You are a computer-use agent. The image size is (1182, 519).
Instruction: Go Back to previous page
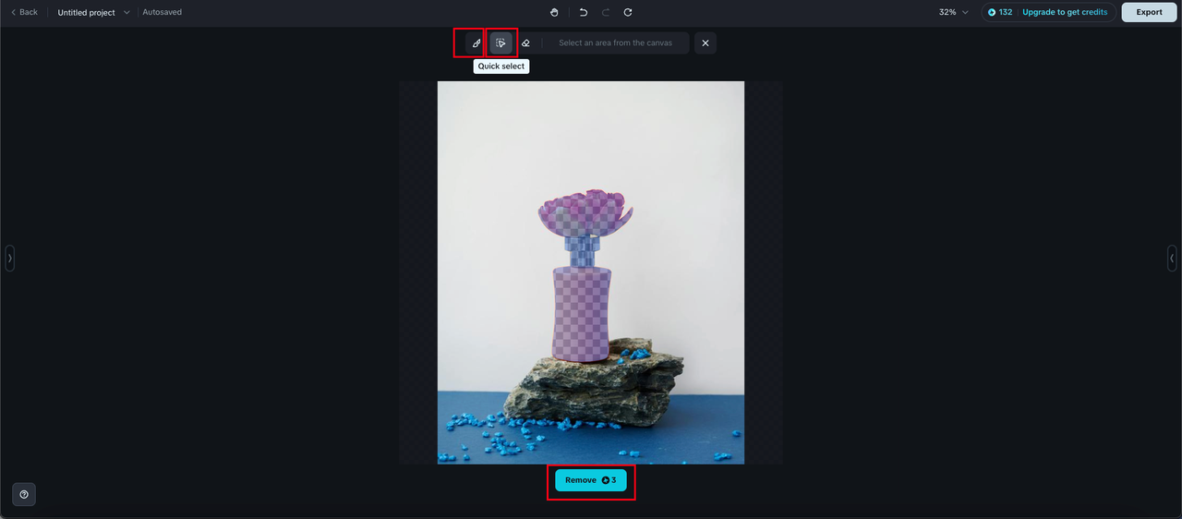pos(24,12)
